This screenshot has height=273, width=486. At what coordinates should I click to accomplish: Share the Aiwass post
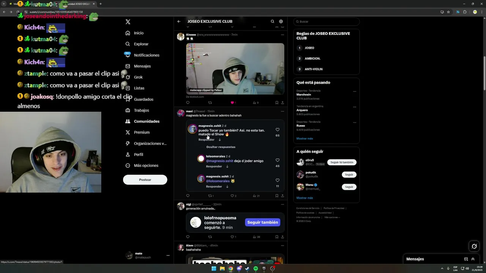(x=282, y=103)
